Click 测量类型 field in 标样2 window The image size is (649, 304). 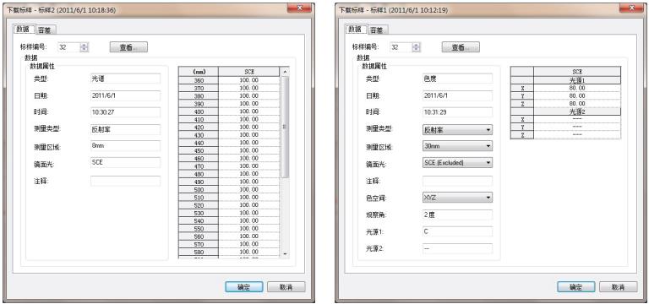coord(125,129)
